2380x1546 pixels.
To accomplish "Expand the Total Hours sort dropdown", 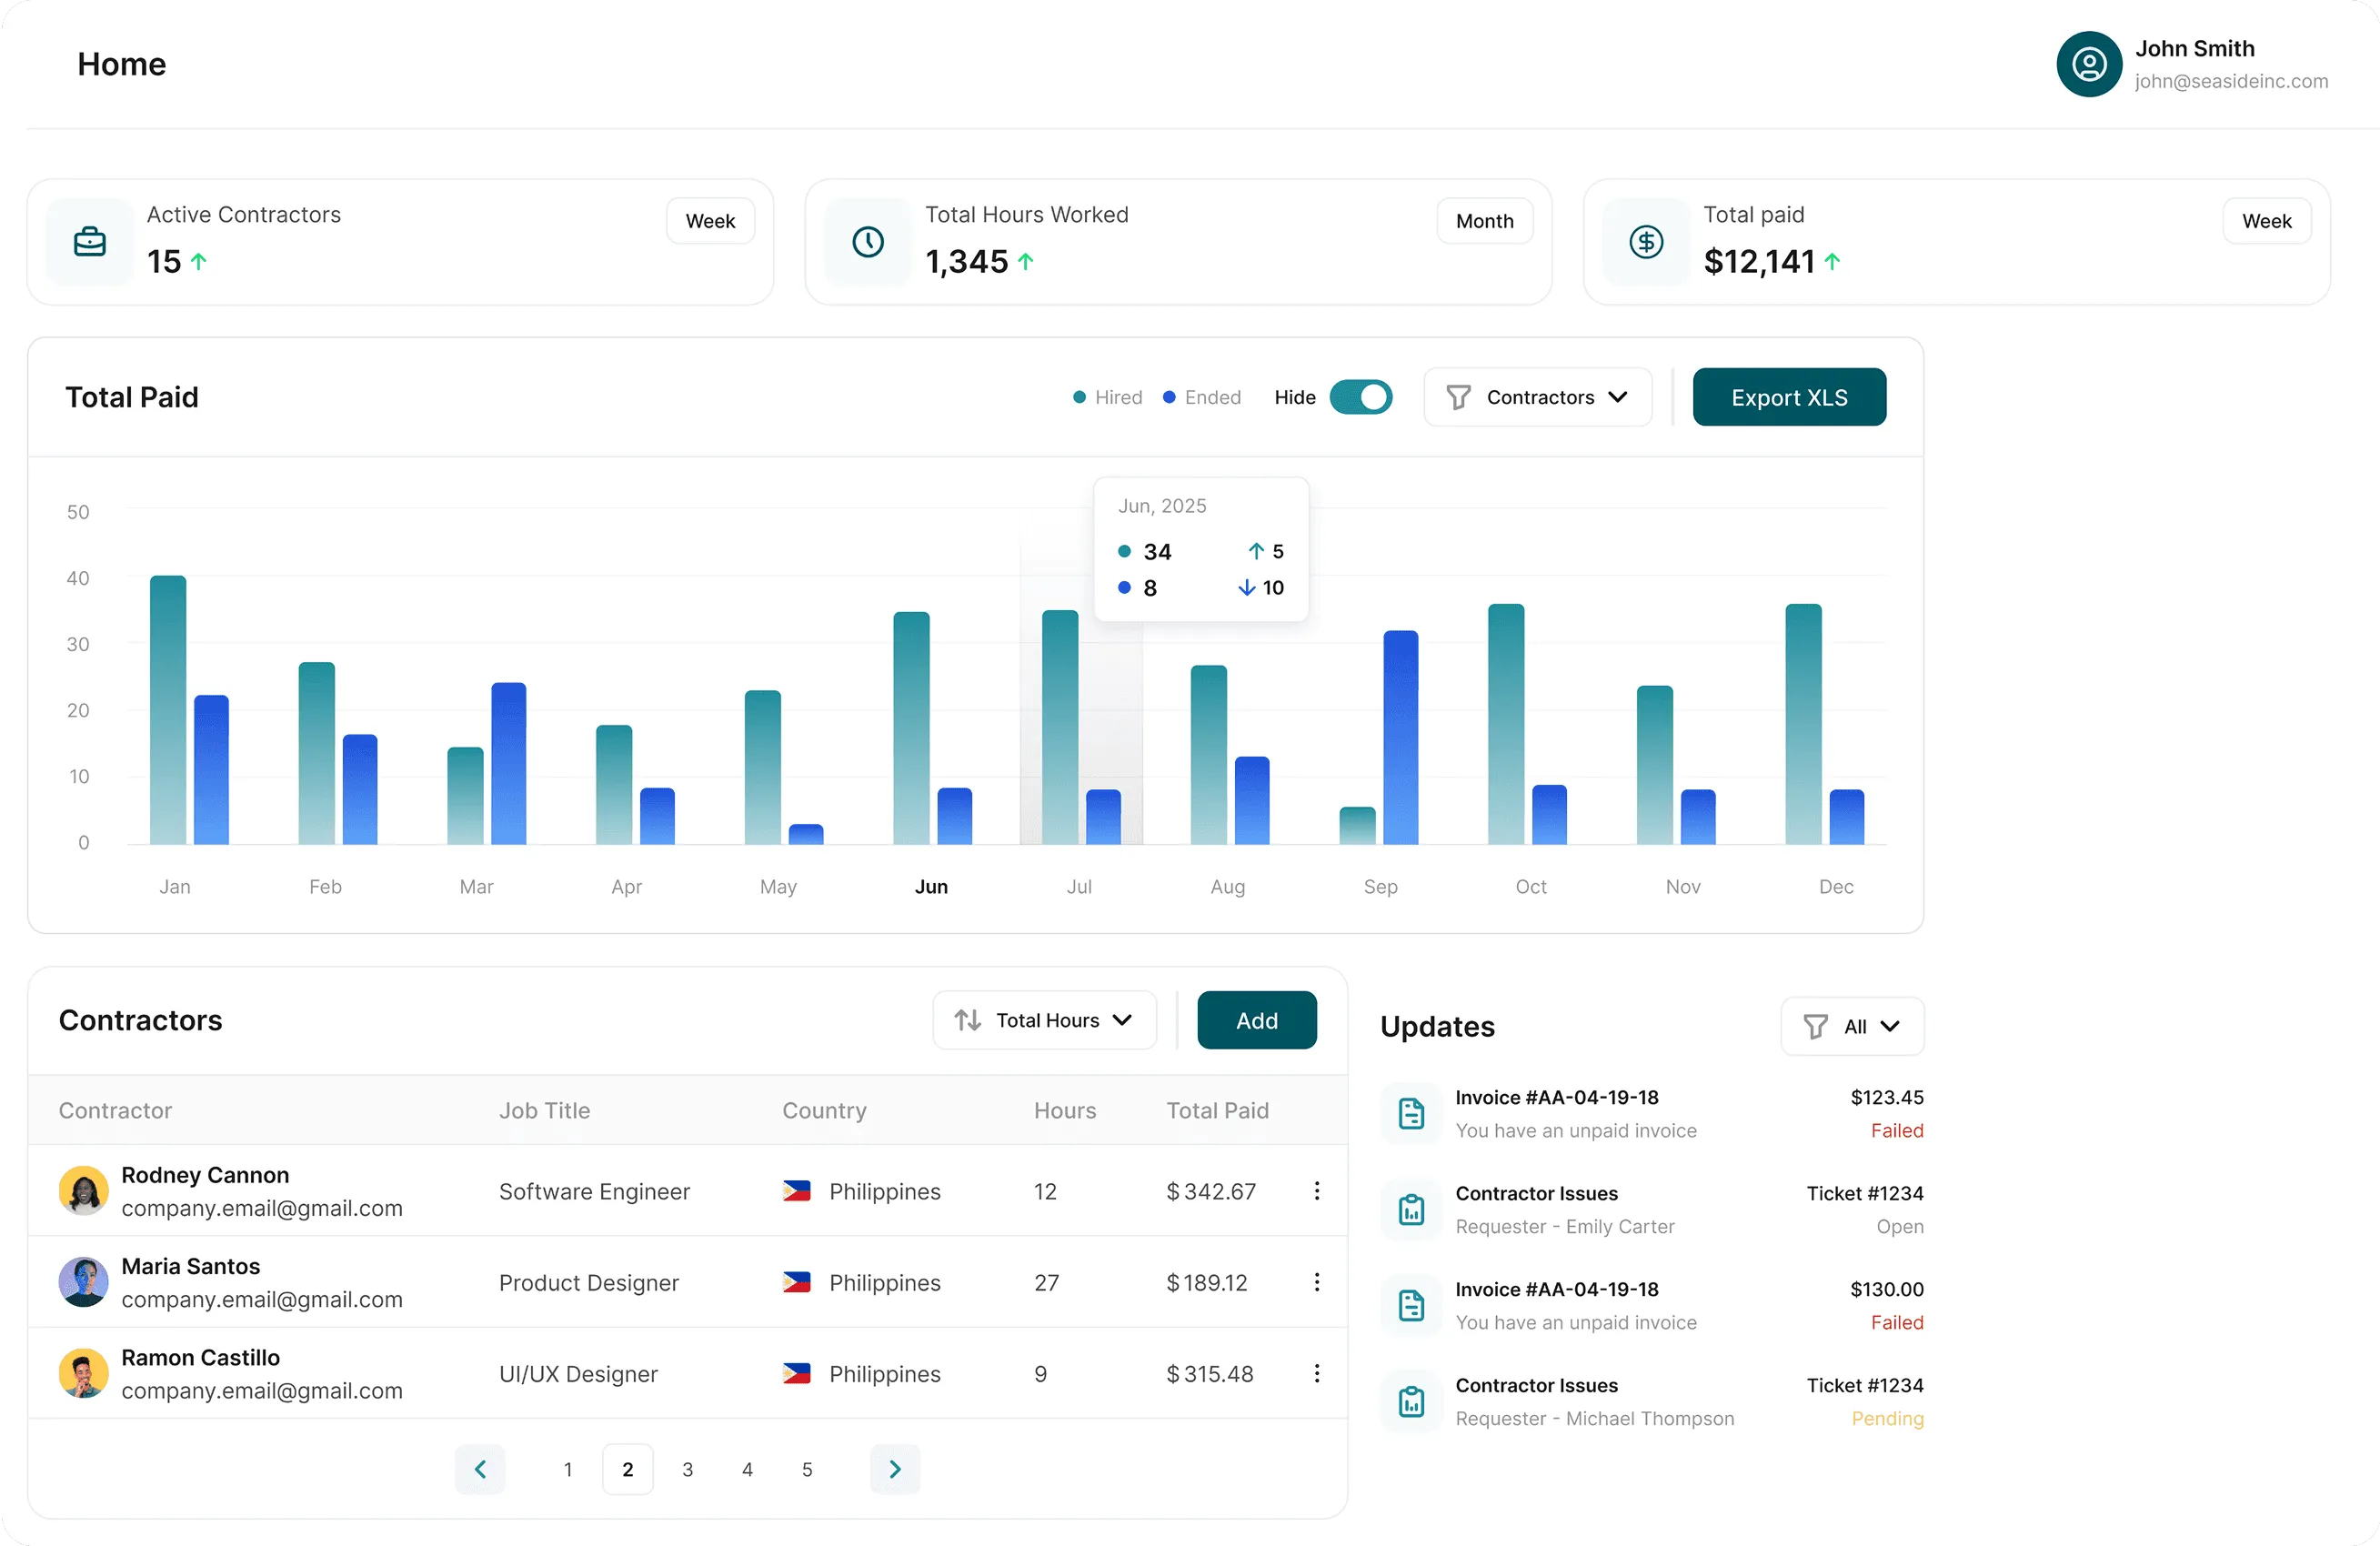I will [x=1044, y=1020].
